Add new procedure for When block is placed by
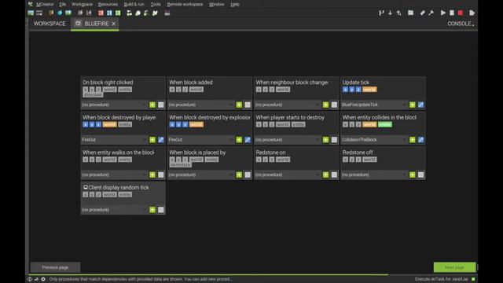Screen dimensions: 503x283 click(239, 175)
